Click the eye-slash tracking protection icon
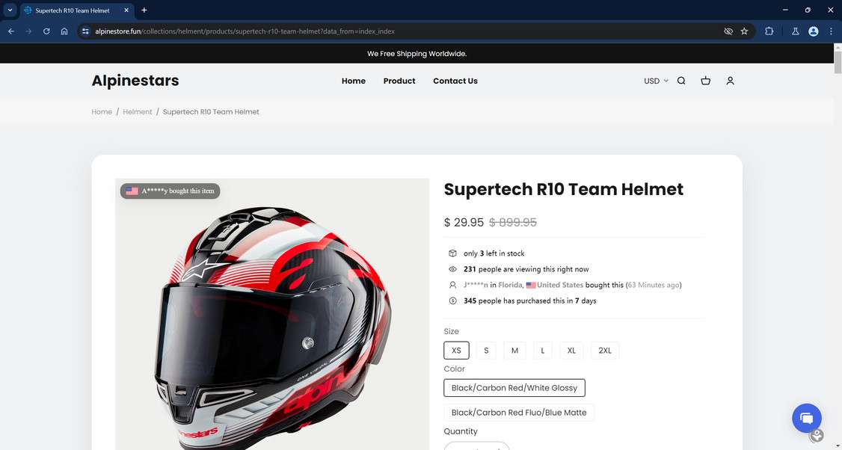 (728, 31)
